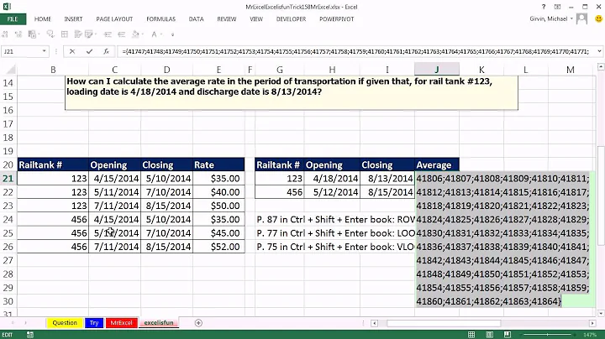The image size is (605, 339).
Task: Switch to the HOME ribbon tab
Action: tap(43, 18)
